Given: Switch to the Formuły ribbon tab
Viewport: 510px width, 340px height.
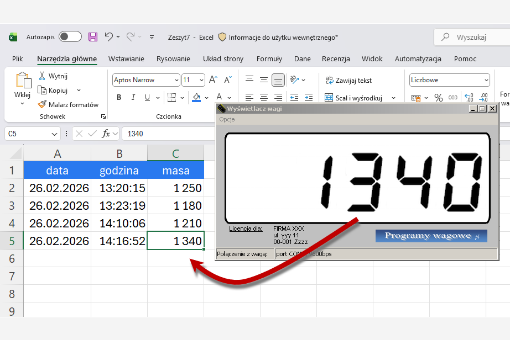Looking at the screenshot, I should pos(269,59).
